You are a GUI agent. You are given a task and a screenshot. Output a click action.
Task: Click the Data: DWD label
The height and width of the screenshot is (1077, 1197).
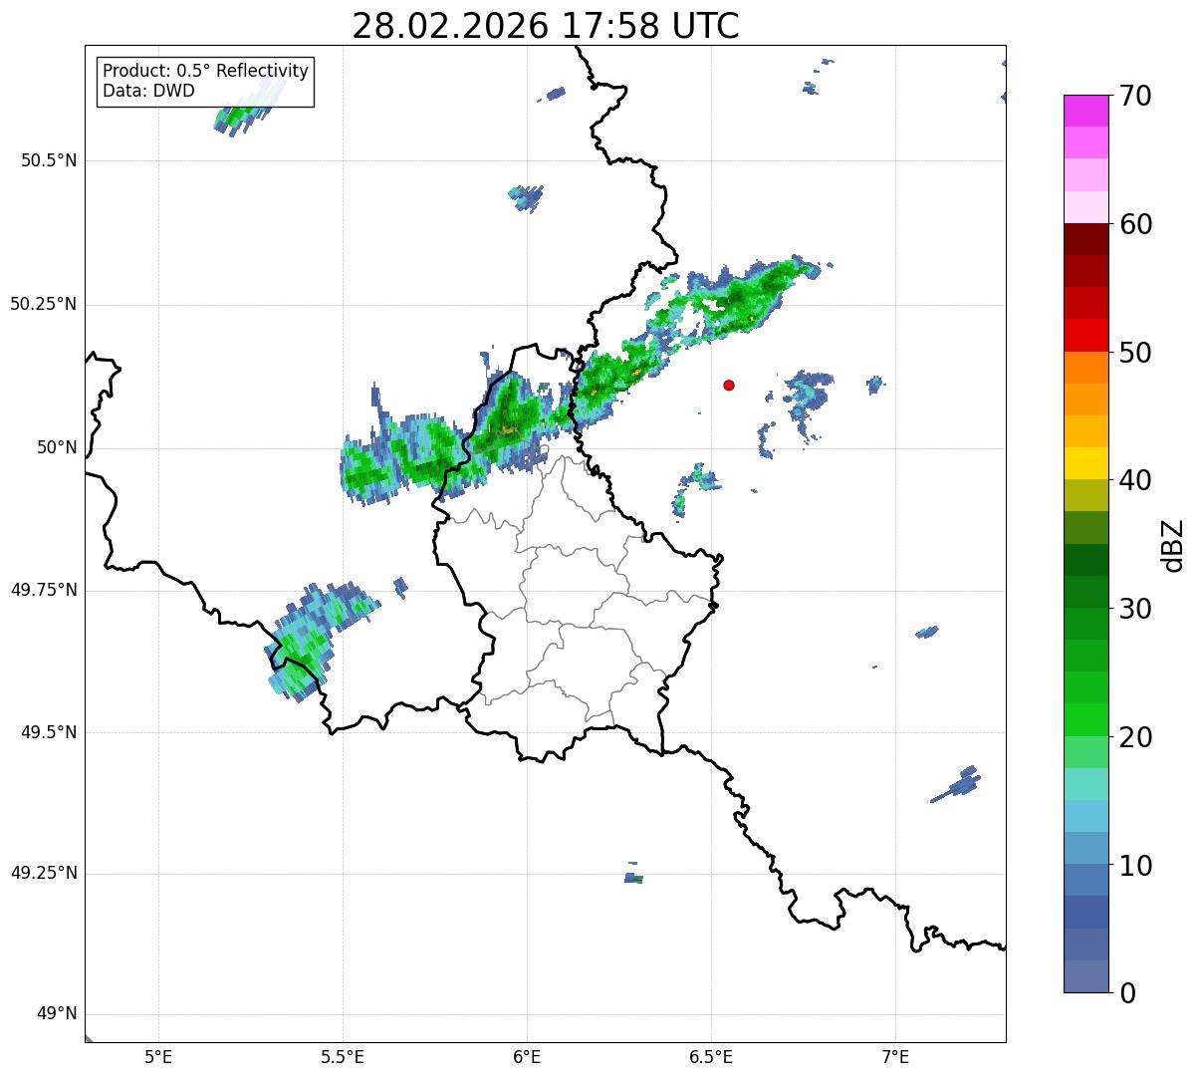coord(148,91)
